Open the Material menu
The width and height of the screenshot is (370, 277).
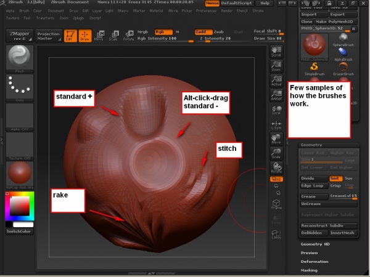pyautogui.click(x=156, y=11)
